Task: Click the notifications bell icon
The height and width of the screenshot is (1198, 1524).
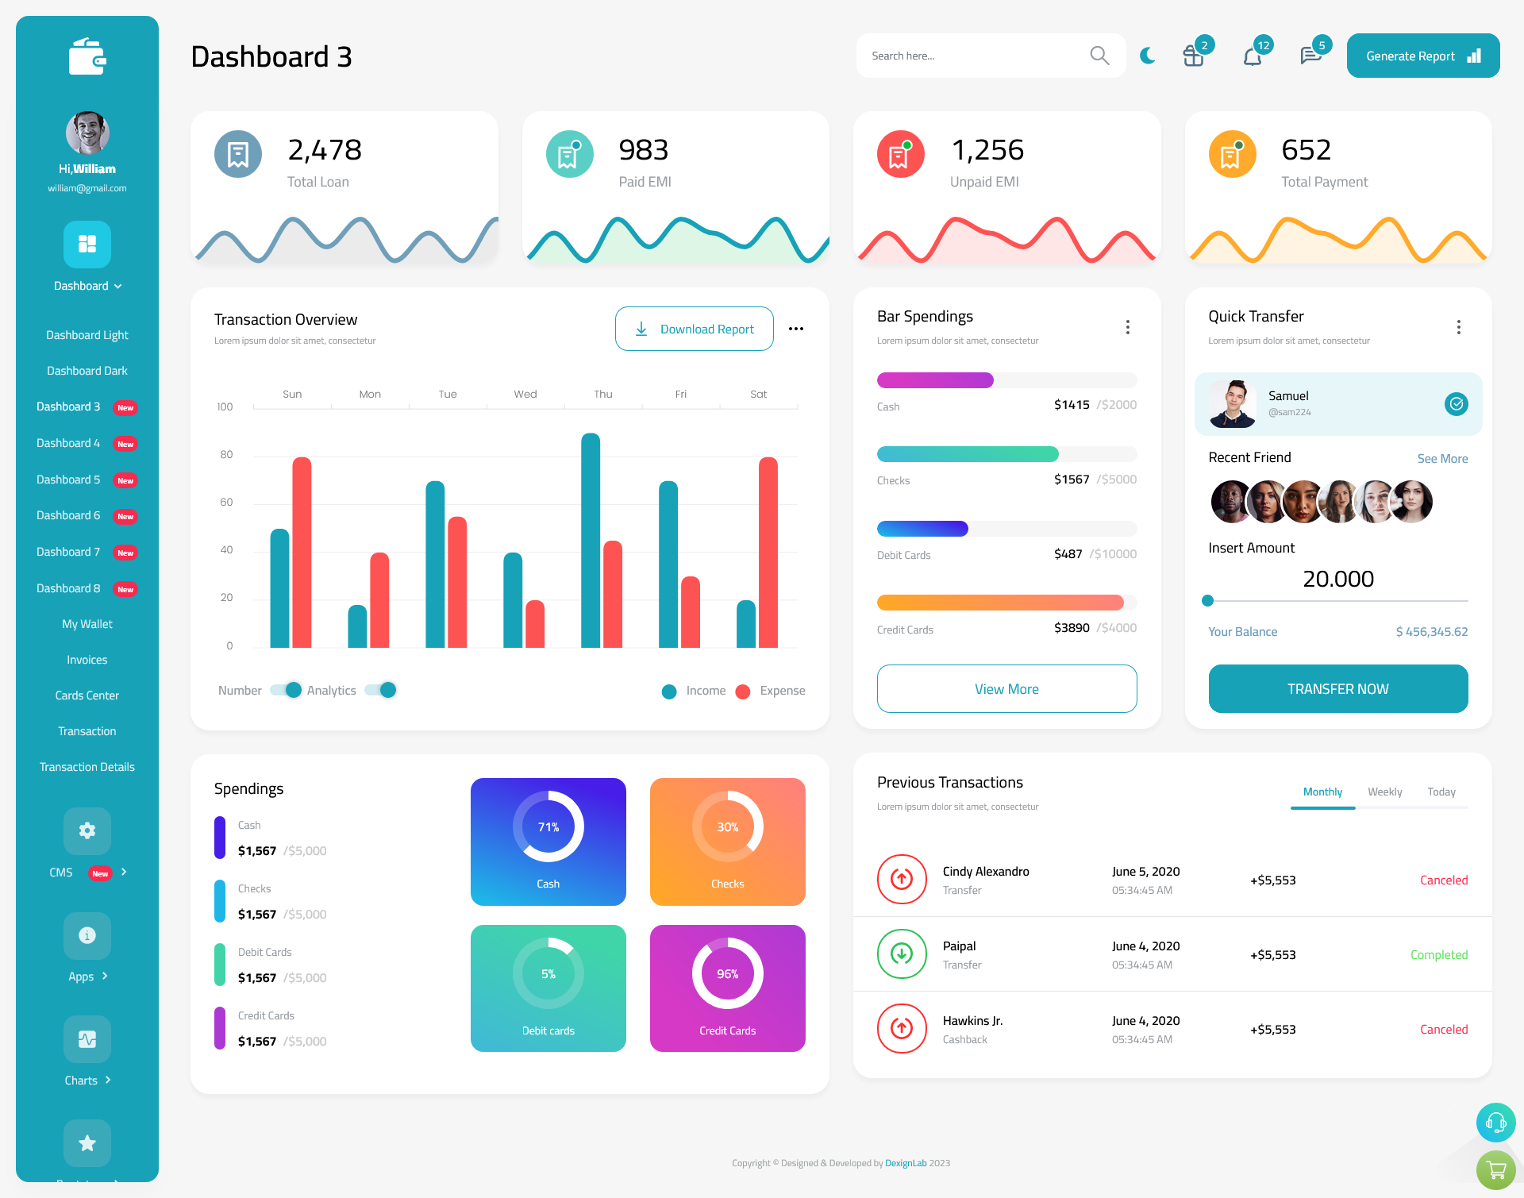Action: pos(1252,55)
